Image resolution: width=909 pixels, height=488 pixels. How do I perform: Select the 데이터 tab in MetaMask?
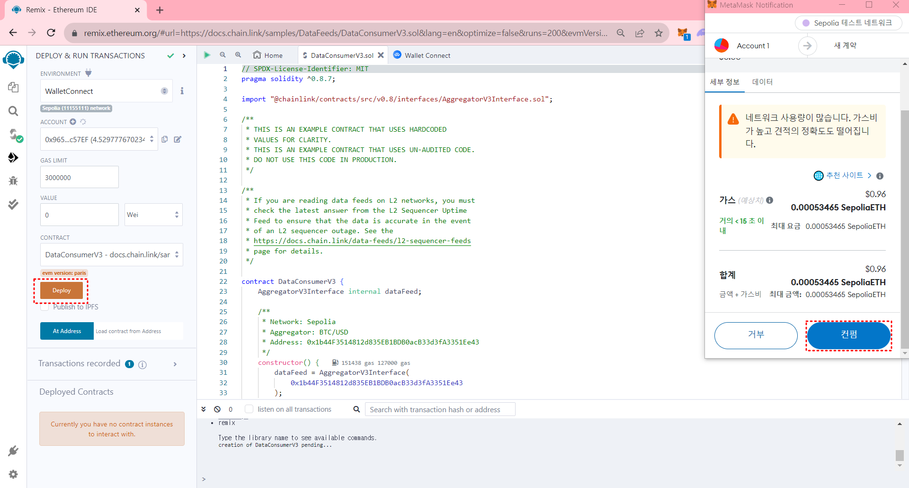click(x=762, y=82)
